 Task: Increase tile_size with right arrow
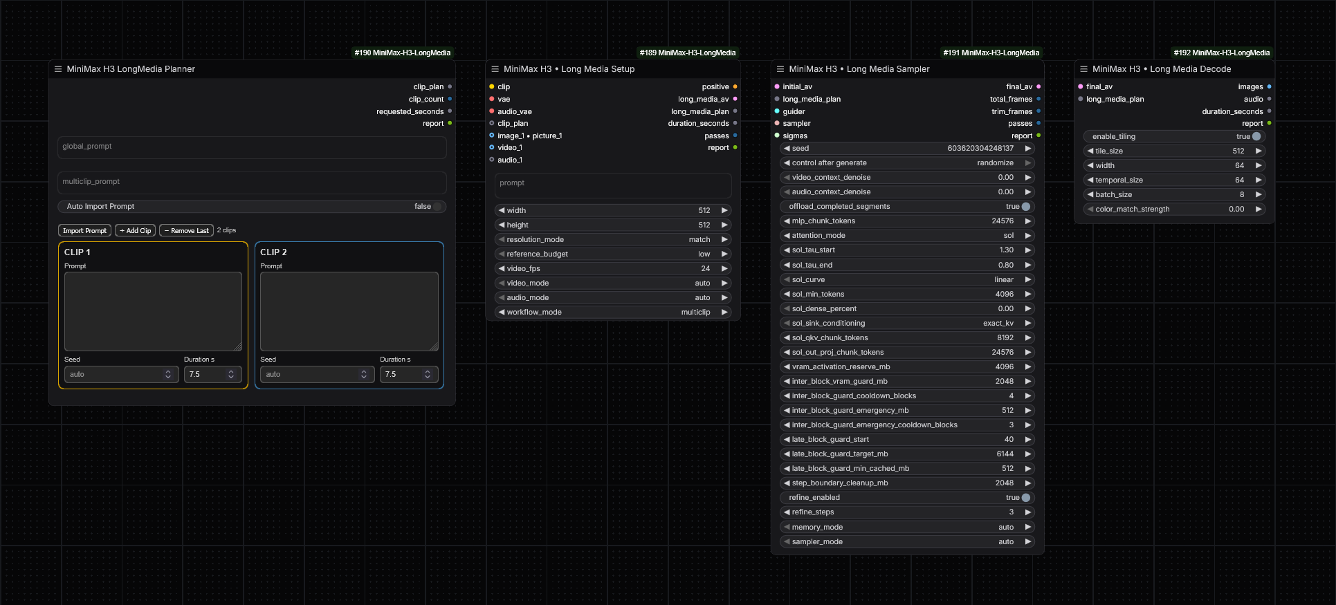[1259, 151]
